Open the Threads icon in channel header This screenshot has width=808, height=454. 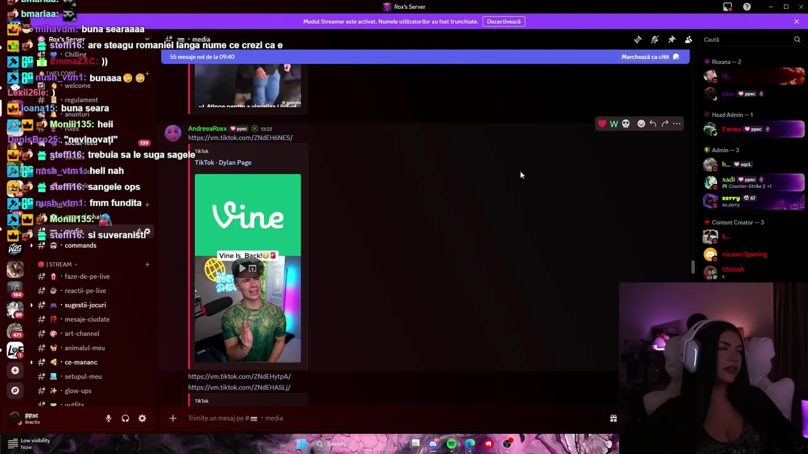638,40
